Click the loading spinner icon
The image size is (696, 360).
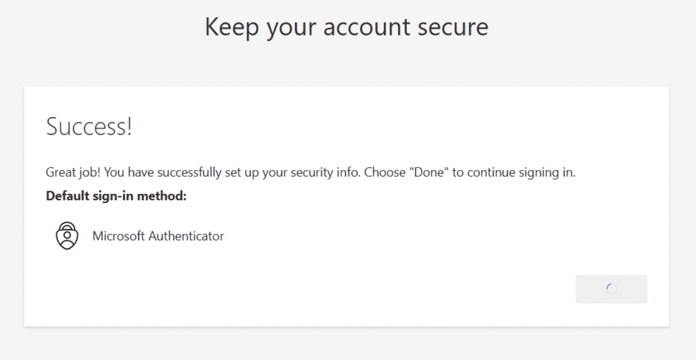tap(612, 289)
